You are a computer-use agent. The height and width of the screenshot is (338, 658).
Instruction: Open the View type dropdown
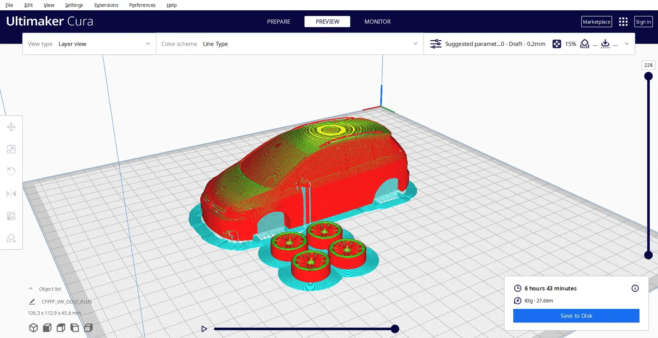tap(89, 44)
